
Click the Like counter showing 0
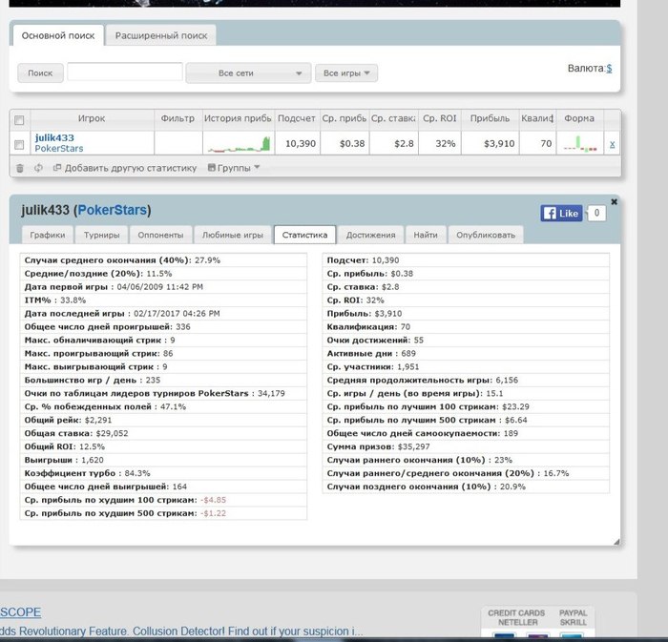pyautogui.click(x=596, y=213)
